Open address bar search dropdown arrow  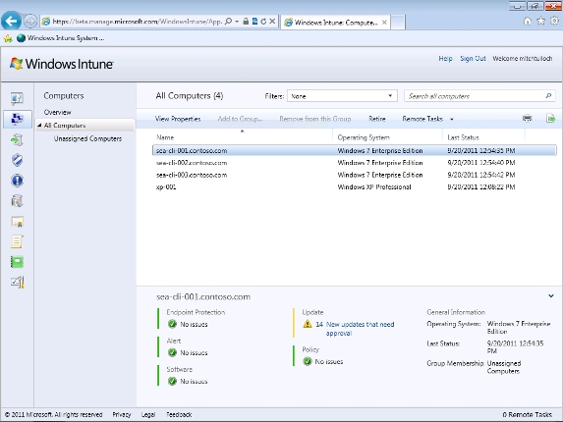237,22
